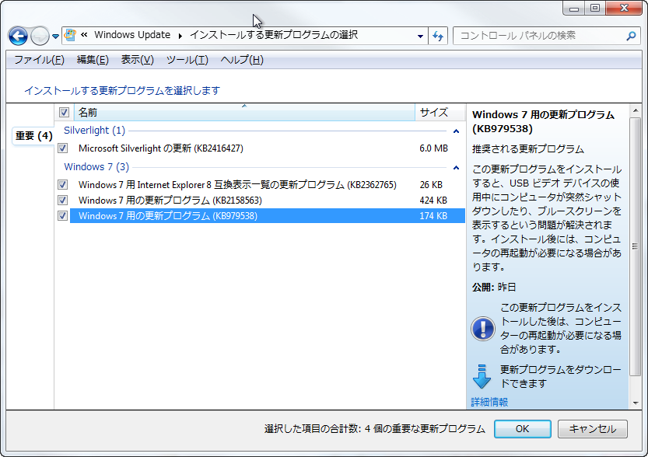
Task: Uncheck the KB2362765 Internet Explorer 8 update
Action: coord(63,185)
